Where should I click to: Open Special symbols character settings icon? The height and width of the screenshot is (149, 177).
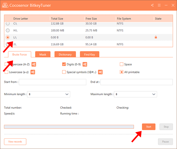100,72
